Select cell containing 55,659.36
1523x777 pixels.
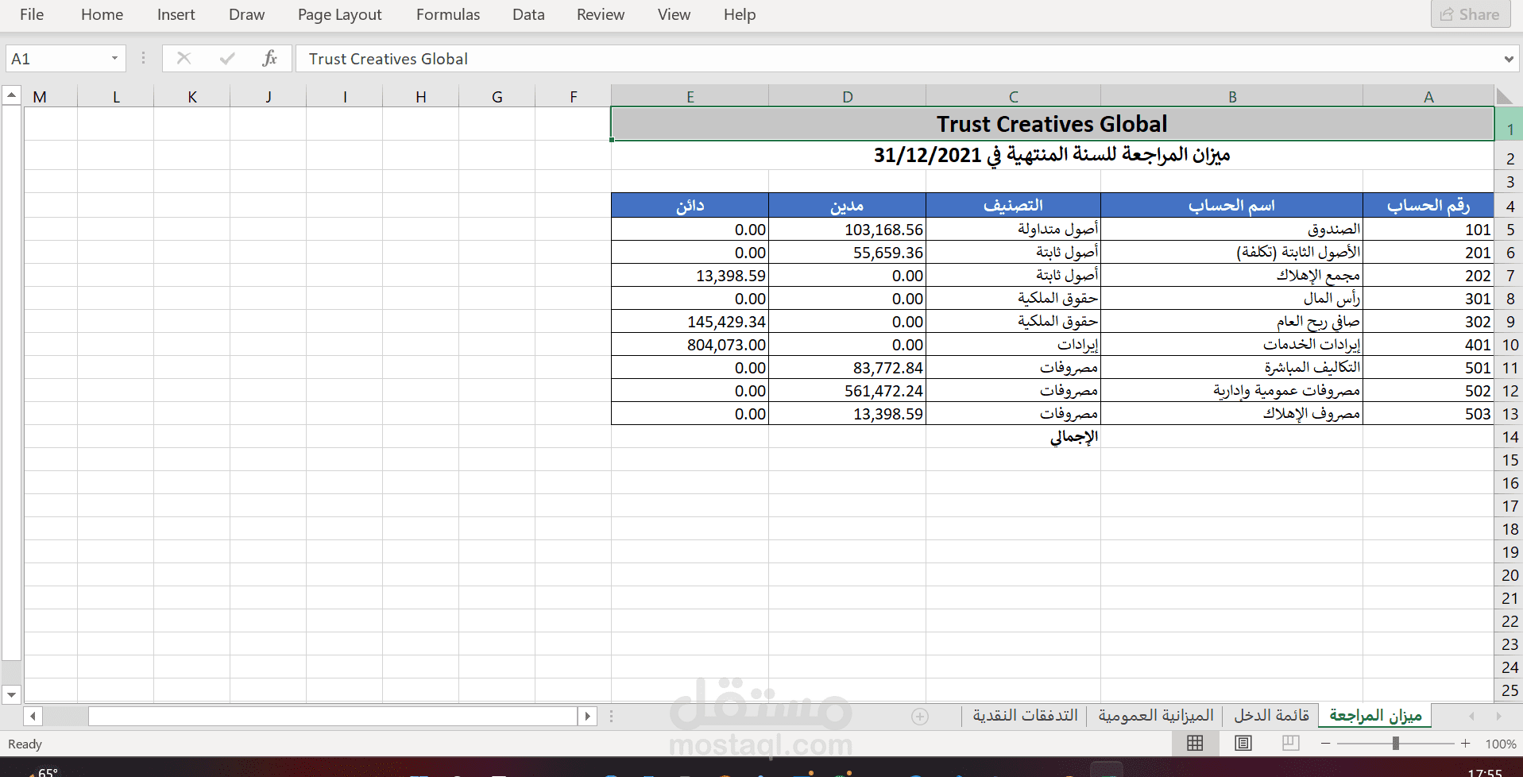click(848, 253)
